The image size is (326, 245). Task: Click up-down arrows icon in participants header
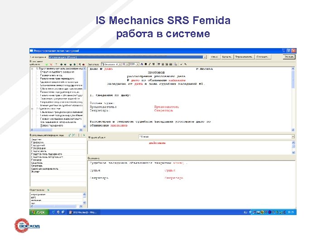tap(79, 135)
